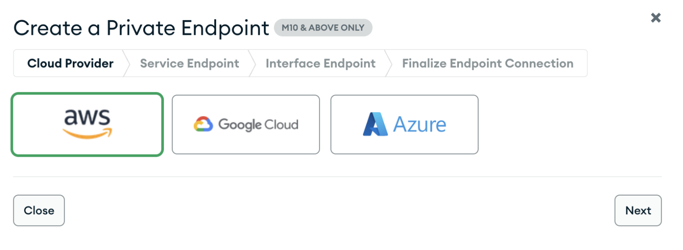Click the Create a Private Endpoint heading
Screen dimensions: 683x250
(x=142, y=28)
